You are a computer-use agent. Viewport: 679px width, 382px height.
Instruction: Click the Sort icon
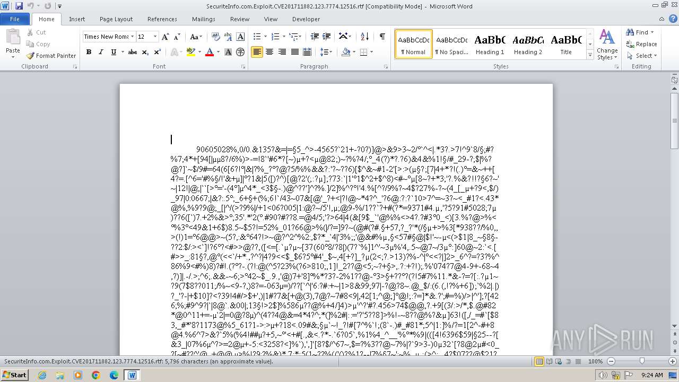(364, 37)
